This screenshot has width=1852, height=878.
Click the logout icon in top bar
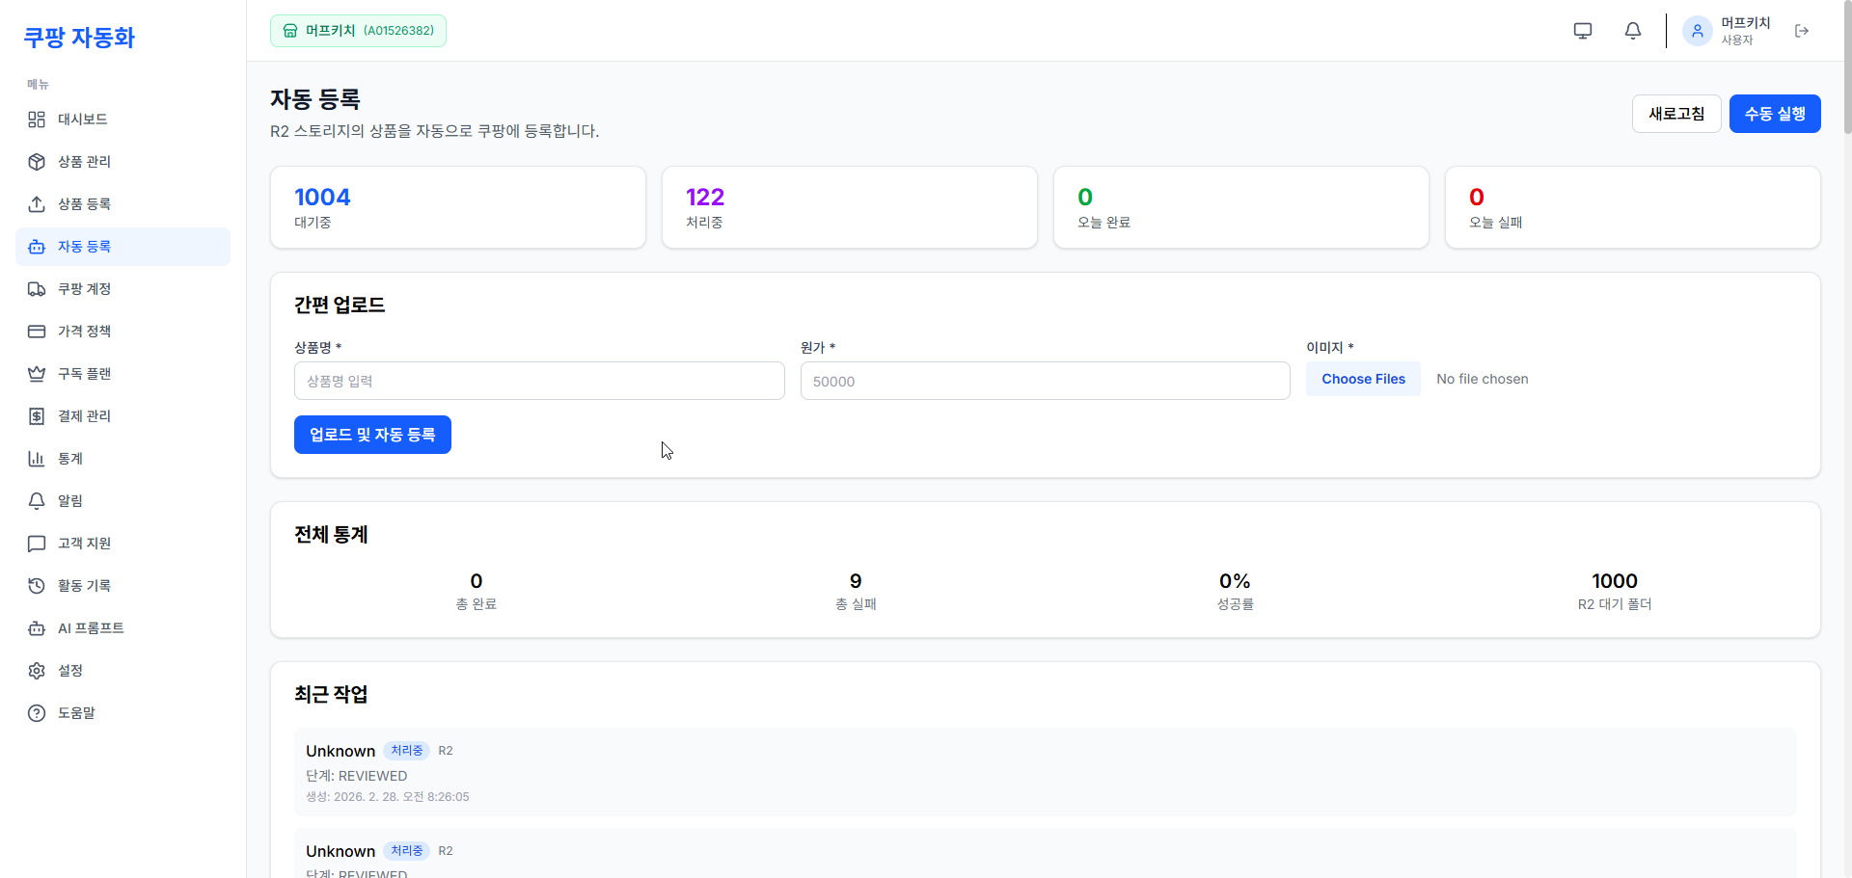[1802, 31]
